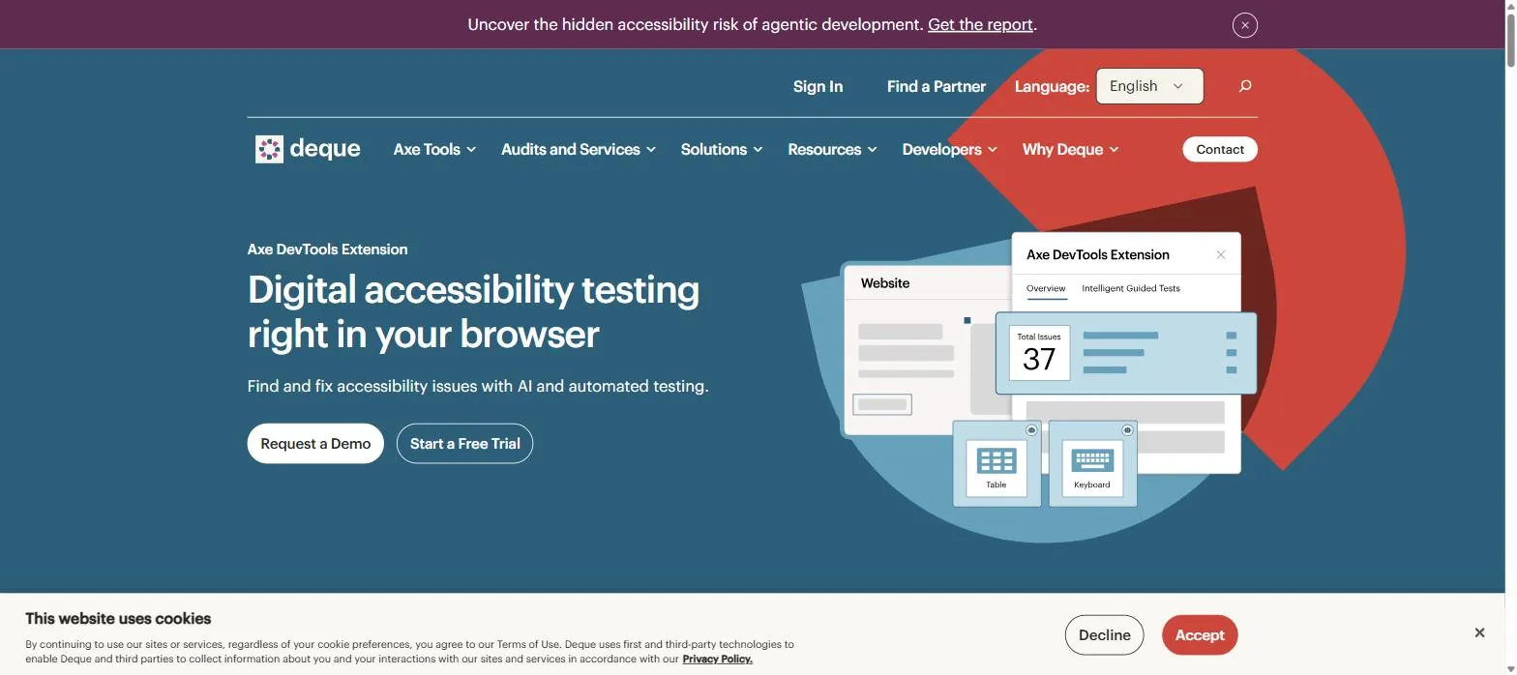This screenshot has width=1517, height=675.
Task: Go to Sign In
Action: click(818, 86)
